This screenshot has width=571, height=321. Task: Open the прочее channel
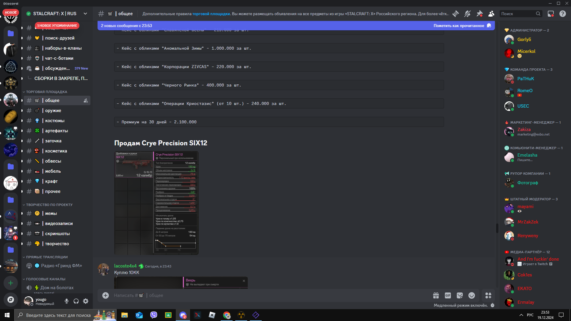coord(57,191)
